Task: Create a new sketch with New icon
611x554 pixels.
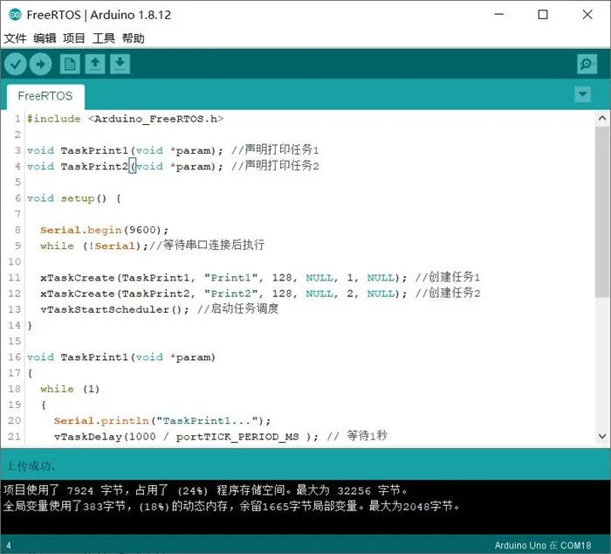Action: coord(70,64)
